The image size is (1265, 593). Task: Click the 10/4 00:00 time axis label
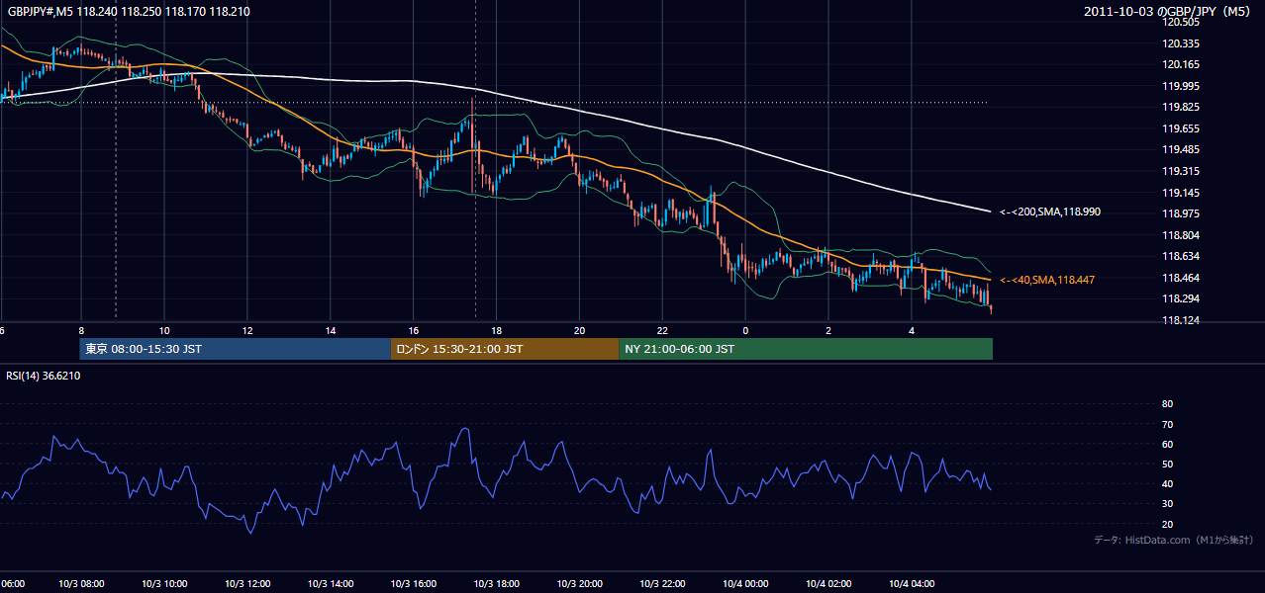click(x=745, y=583)
